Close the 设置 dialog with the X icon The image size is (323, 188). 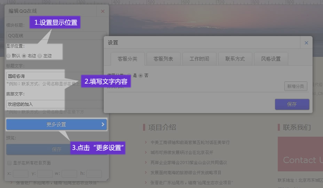(x=306, y=43)
